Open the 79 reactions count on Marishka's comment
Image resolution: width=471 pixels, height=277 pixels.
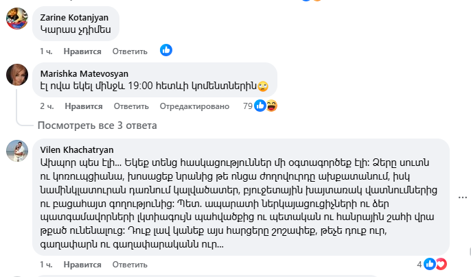click(248, 106)
